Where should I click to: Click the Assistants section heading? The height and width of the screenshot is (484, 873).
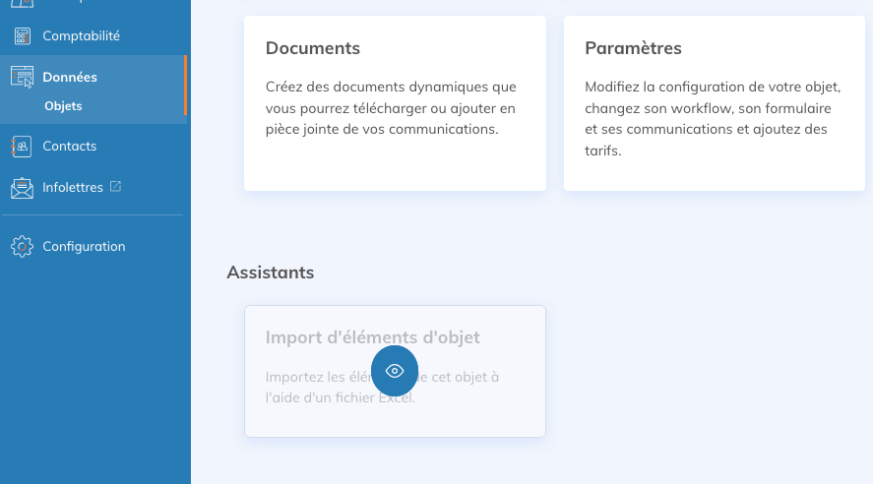(270, 272)
